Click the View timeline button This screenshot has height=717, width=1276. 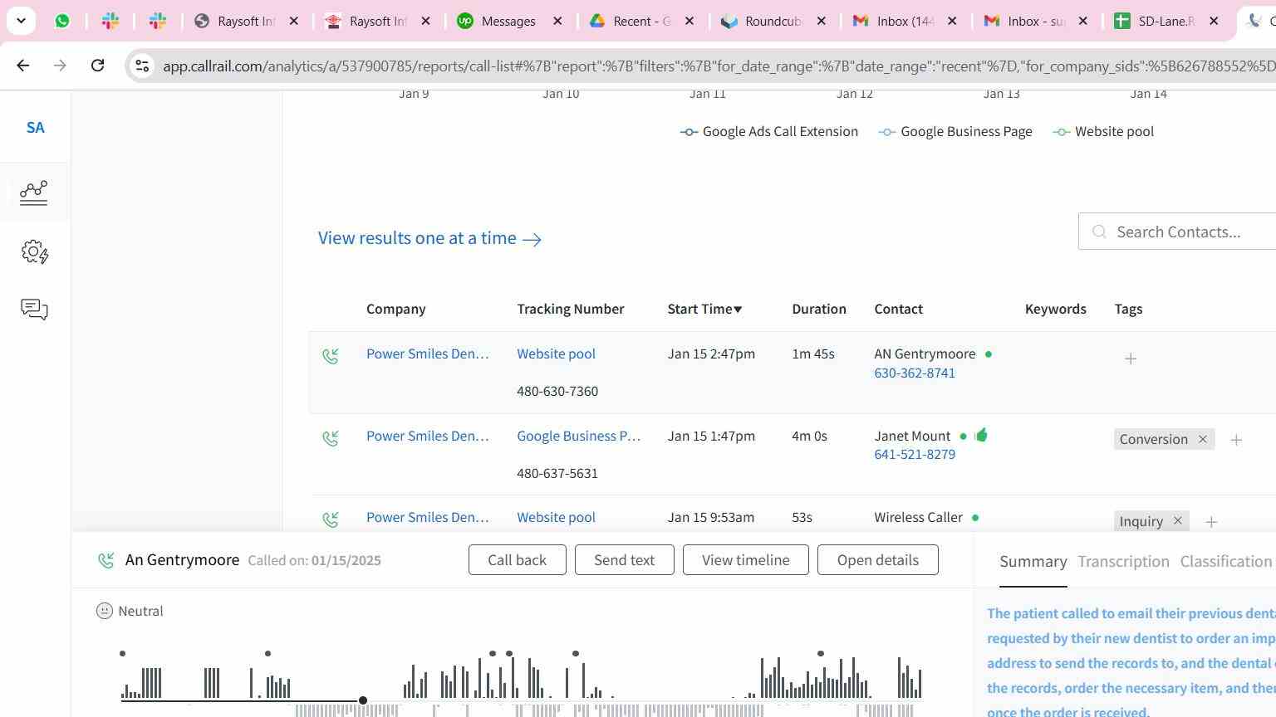pos(745,560)
